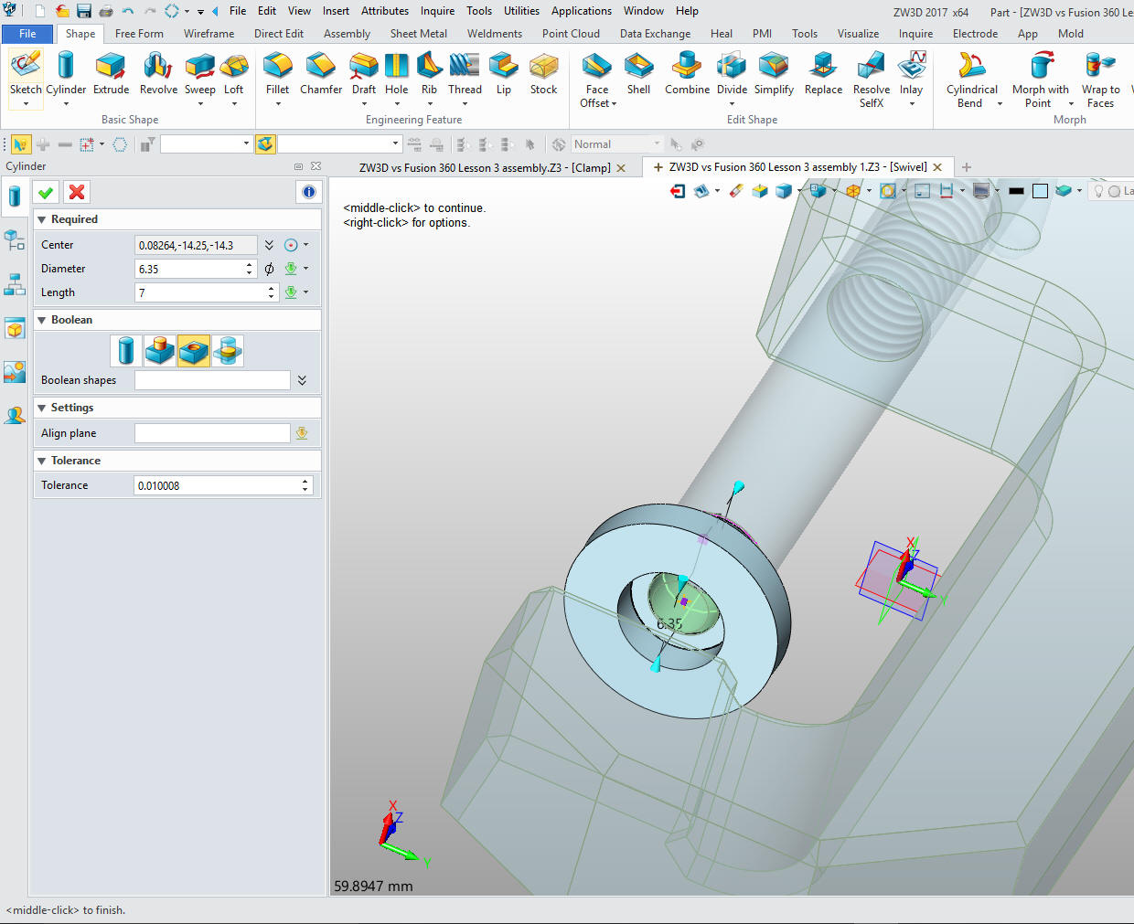Switch to the Clamp document tab

coord(485,168)
